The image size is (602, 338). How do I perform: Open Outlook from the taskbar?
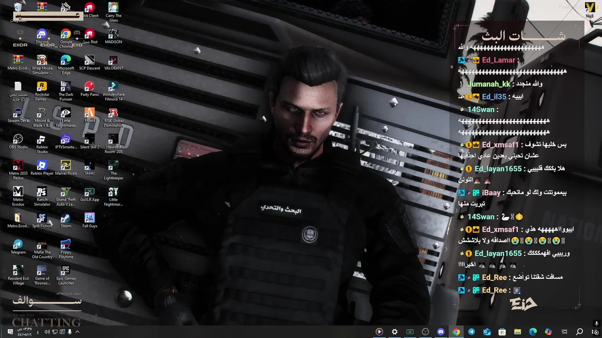(x=487, y=332)
